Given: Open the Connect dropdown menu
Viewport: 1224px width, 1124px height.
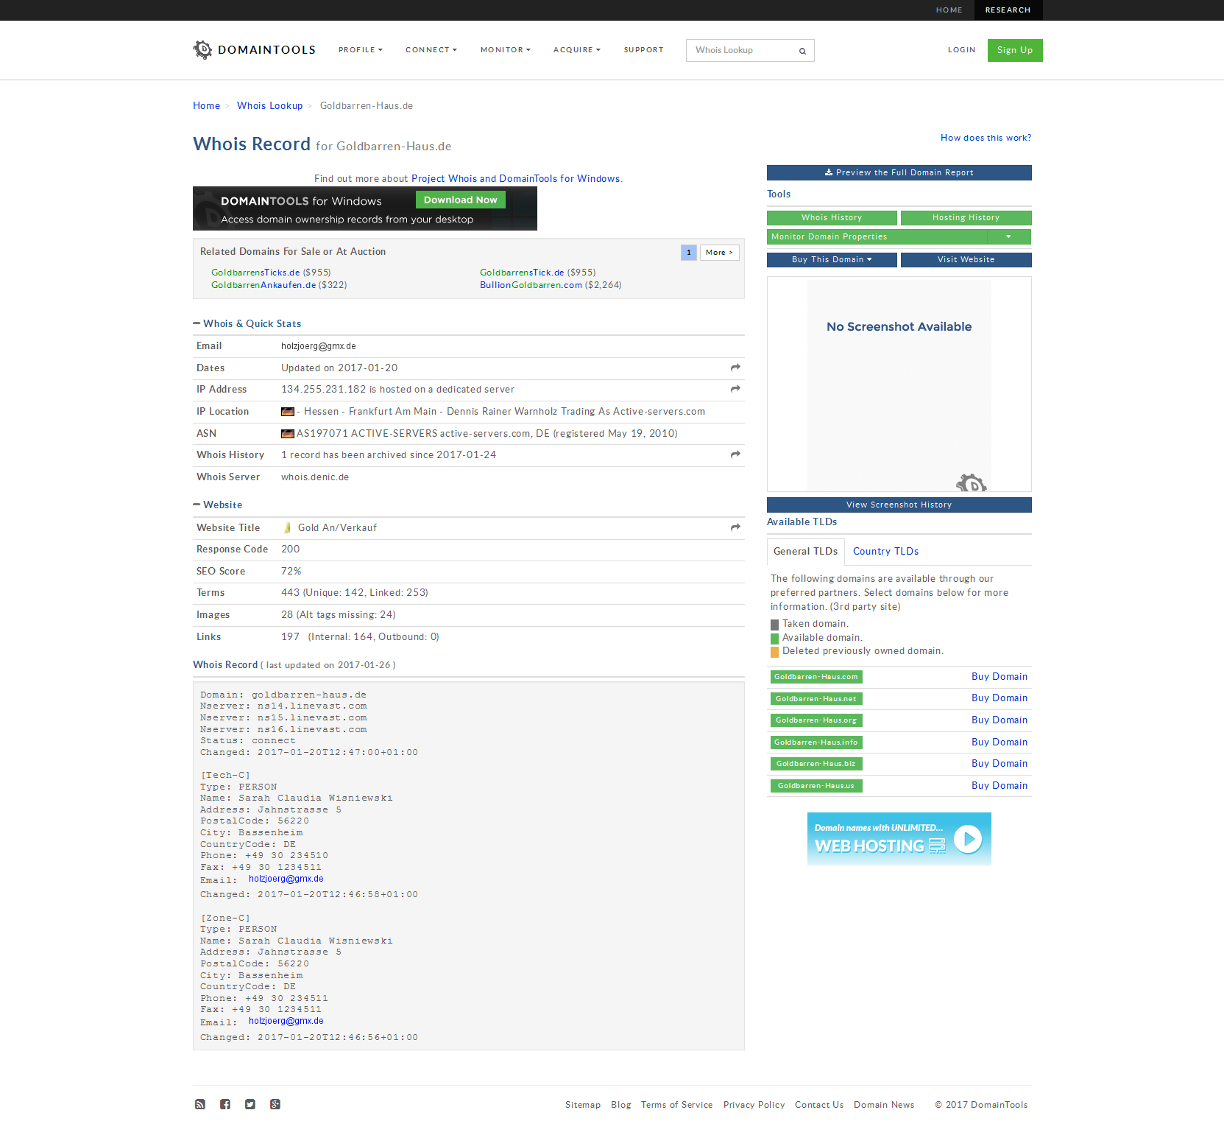Looking at the screenshot, I should point(431,50).
